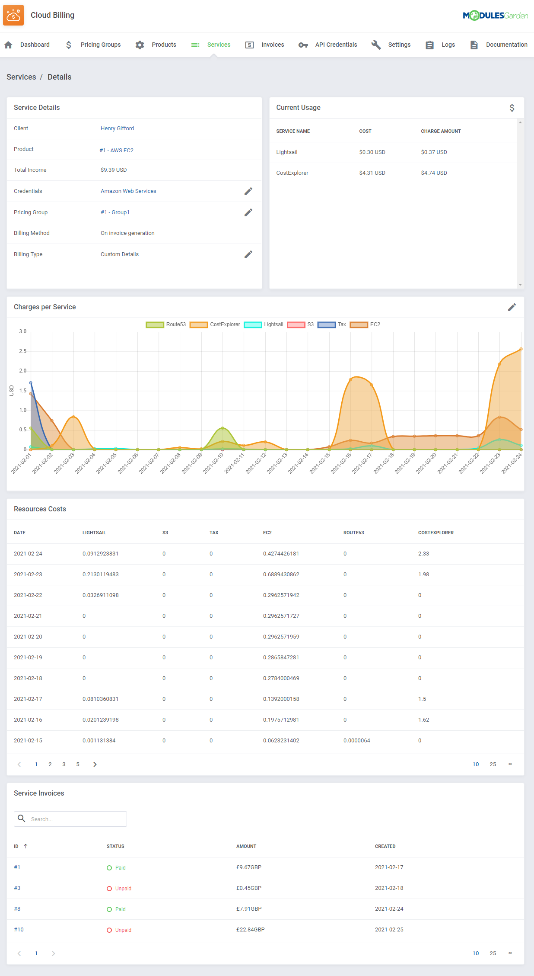This screenshot has height=976, width=534.
Task: Sort invoices by Created column header
Action: point(385,846)
